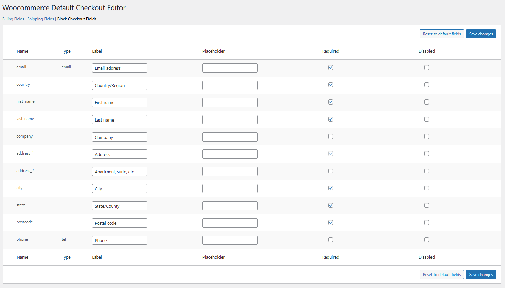Select the Block Checkout Fields tab
The height and width of the screenshot is (288, 505).
[77, 19]
